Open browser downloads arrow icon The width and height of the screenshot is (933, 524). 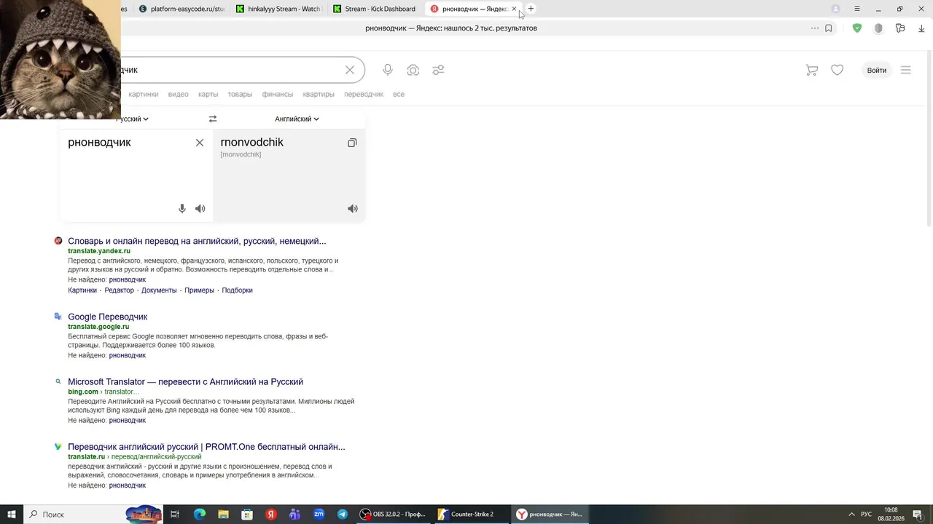pyautogui.click(x=921, y=28)
